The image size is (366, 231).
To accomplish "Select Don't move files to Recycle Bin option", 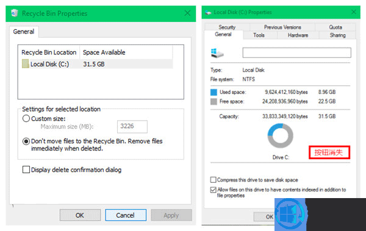I will coord(26,141).
